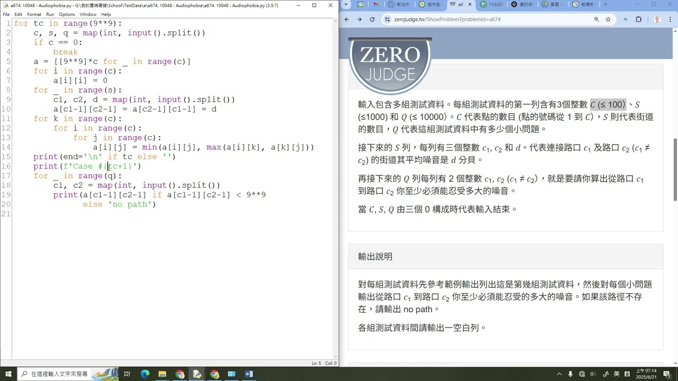Click the Chrome forward arrow

pyautogui.click(x=359, y=19)
